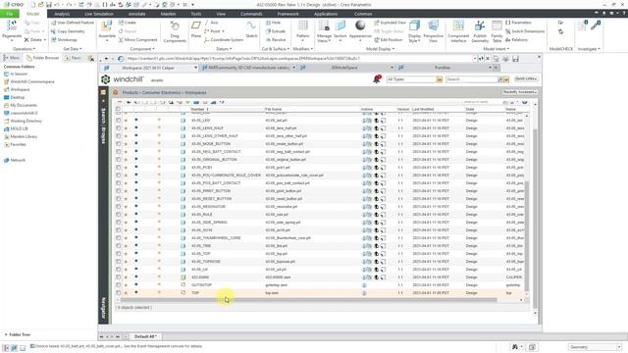Open Working Directory in Common Folders
Screen dimensions: 628x353
[x=26, y=121]
